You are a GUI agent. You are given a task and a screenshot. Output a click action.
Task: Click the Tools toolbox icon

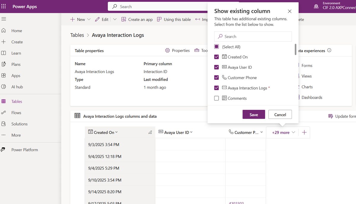point(197,50)
